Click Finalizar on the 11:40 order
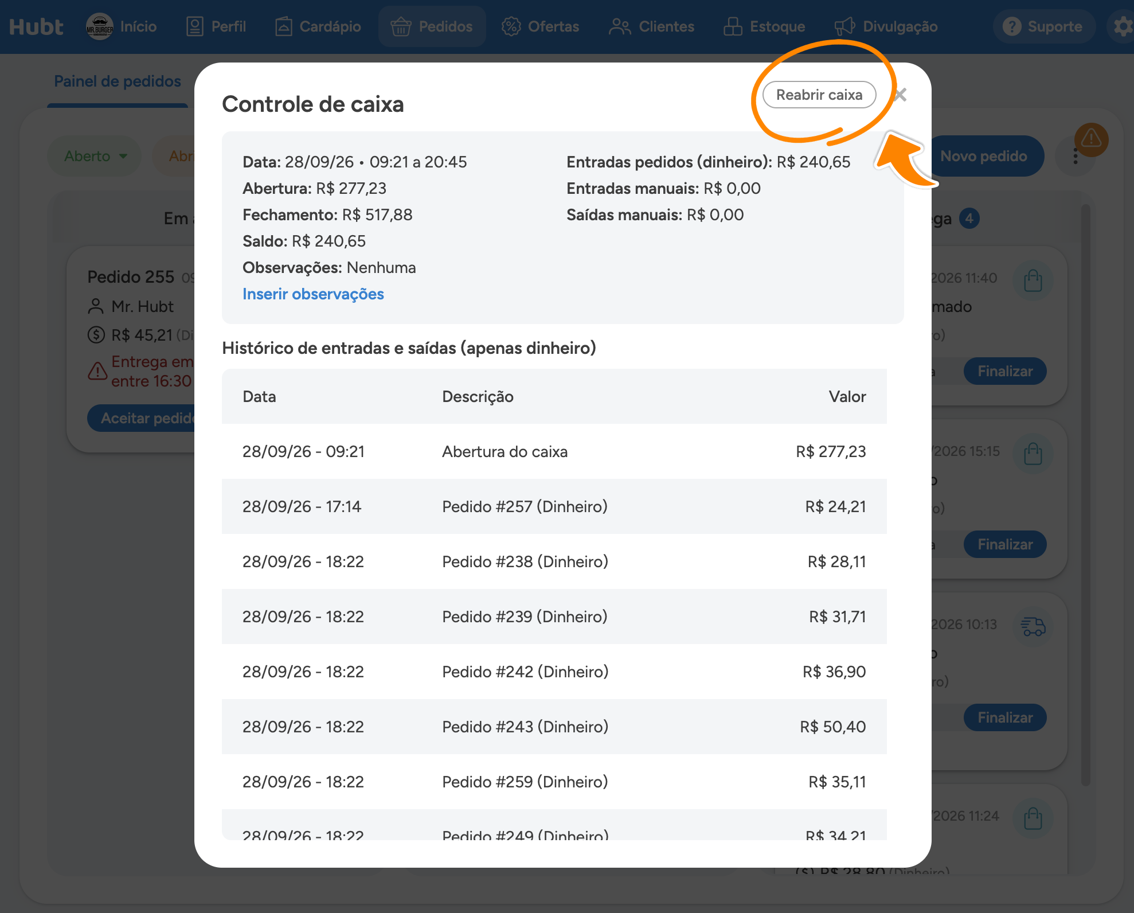Viewport: 1134px width, 913px height. (x=1005, y=371)
